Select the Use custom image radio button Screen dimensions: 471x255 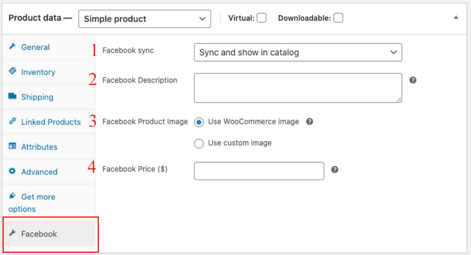pyautogui.click(x=199, y=143)
